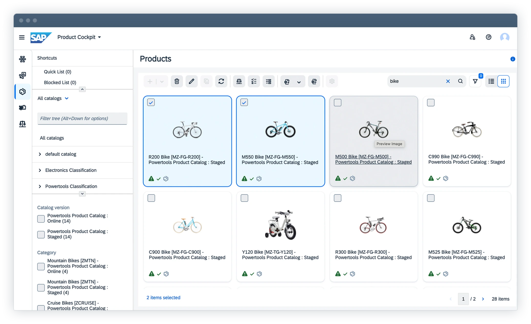Edit selected products with pencil icon
The image size is (531, 324).
coord(192,81)
